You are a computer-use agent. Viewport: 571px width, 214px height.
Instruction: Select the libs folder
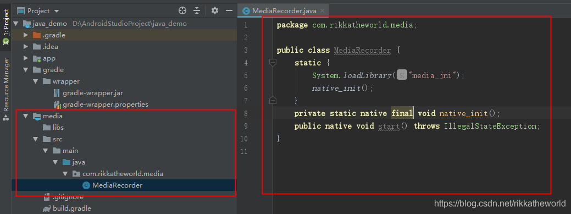pos(58,128)
